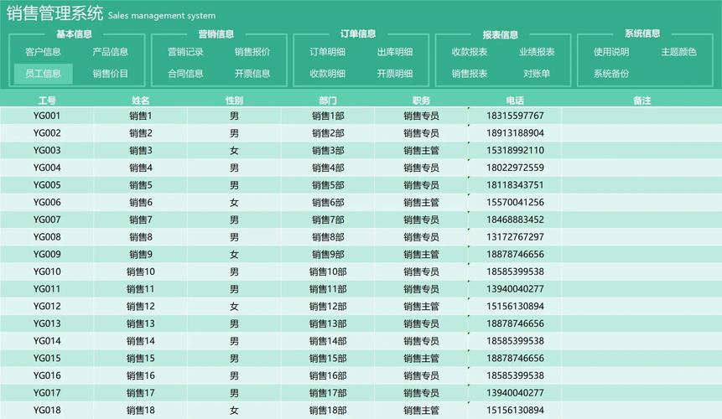
Task: Open 销售报价 section
Action: pos(252,52)
